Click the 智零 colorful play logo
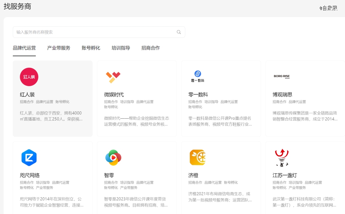The image size is (345, 214). point(113,158)
